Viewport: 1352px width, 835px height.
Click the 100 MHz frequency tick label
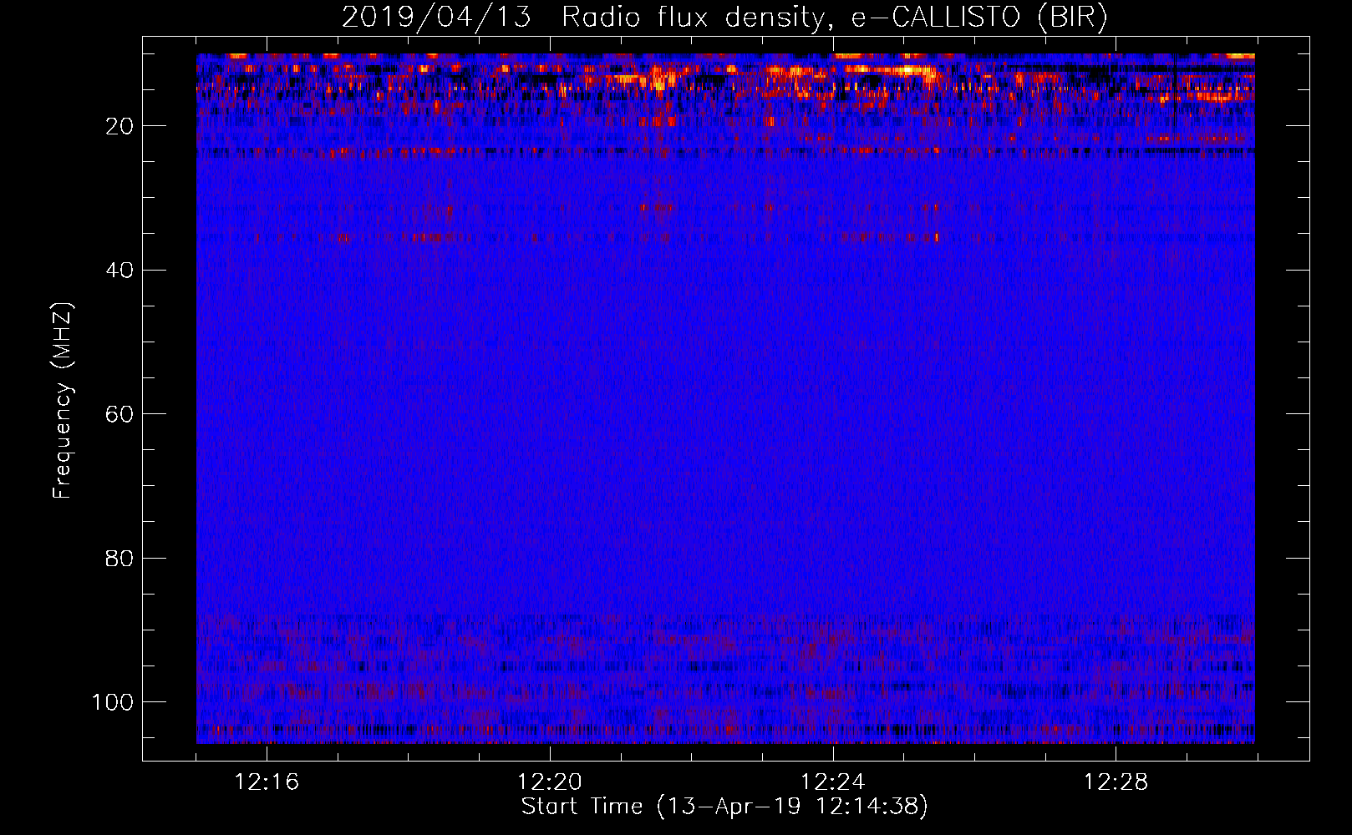click(x=113, y=702)
